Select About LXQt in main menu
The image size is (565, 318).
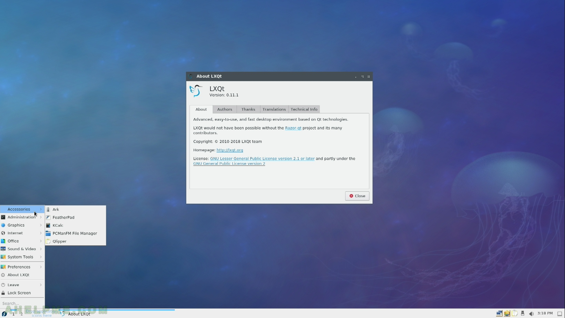point(22,275)
